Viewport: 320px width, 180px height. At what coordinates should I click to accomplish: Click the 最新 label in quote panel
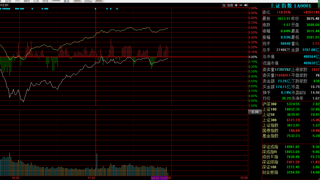coord(266,18)
